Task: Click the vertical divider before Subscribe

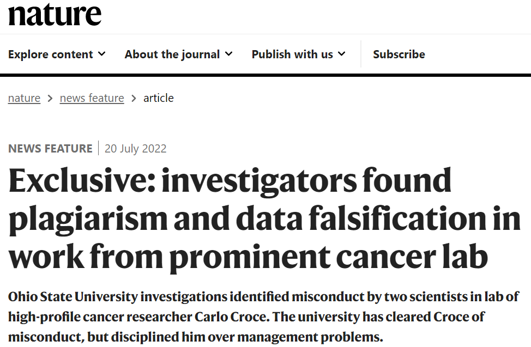Action: pyautogui.click(x=361, y=54)
